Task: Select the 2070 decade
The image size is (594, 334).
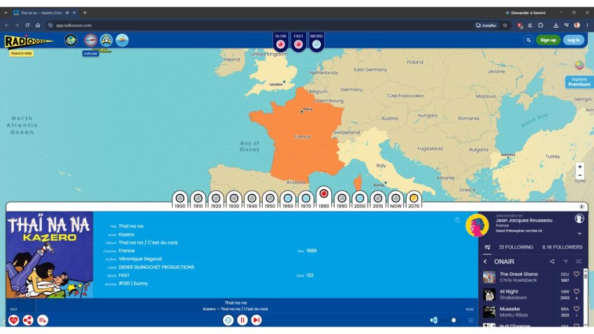Action: point(414,199)
